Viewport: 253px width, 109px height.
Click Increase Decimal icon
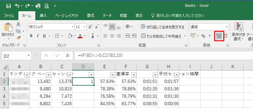point(219,36)
